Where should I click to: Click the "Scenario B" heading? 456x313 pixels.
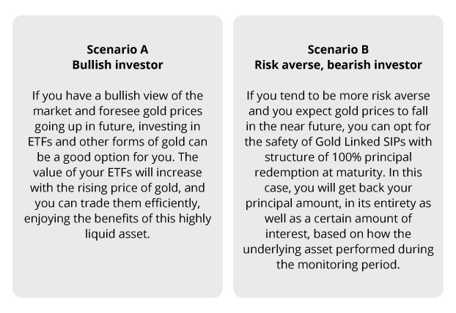(339, 50)
